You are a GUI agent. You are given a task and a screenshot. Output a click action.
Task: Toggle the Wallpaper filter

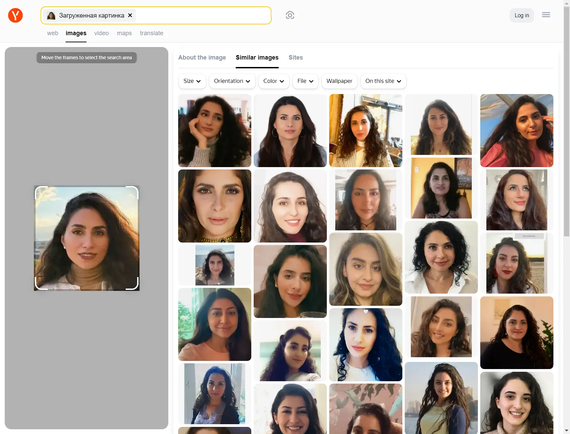[x=339, y=81]
